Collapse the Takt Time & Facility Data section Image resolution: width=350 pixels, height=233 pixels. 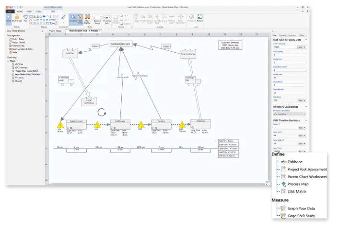pyautogui.click(x=306, y=40)
